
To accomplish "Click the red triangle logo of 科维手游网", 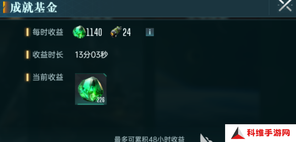I will (x=238, y=133).
